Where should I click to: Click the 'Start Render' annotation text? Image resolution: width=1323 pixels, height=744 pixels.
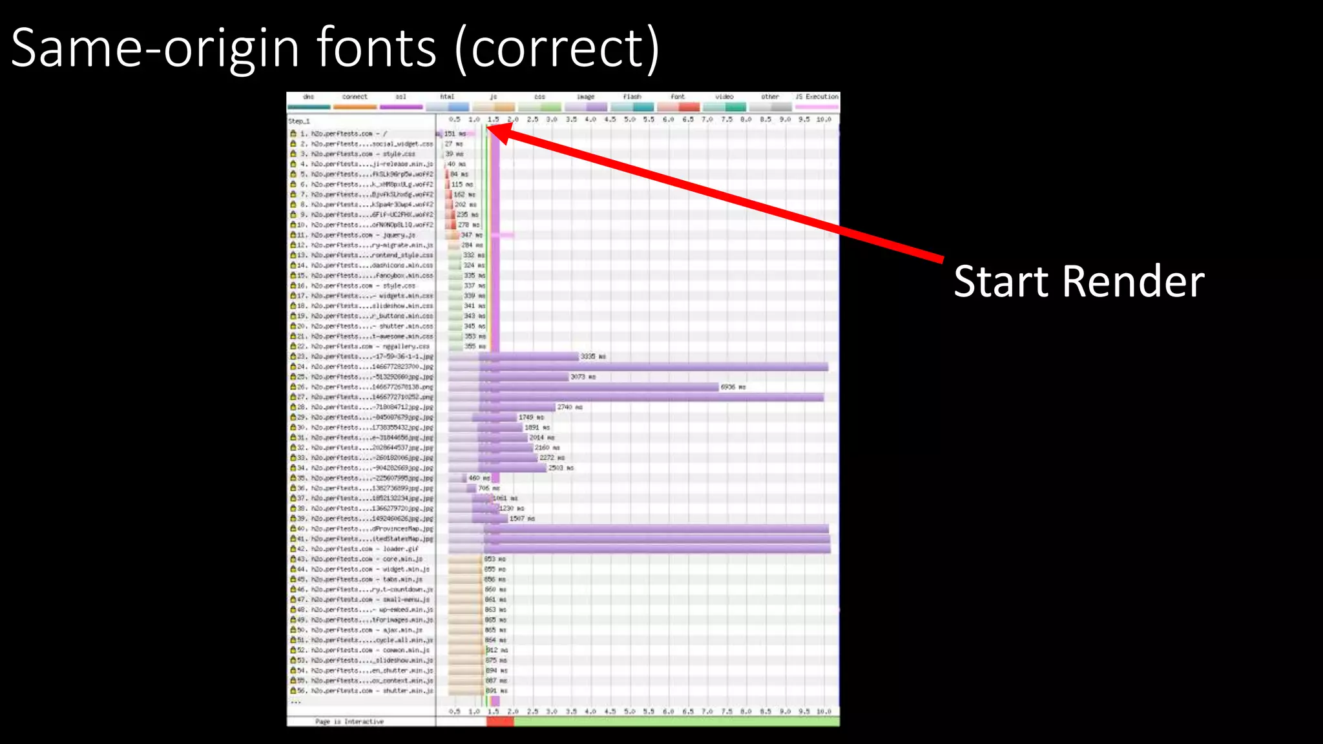coord(1079,282)
